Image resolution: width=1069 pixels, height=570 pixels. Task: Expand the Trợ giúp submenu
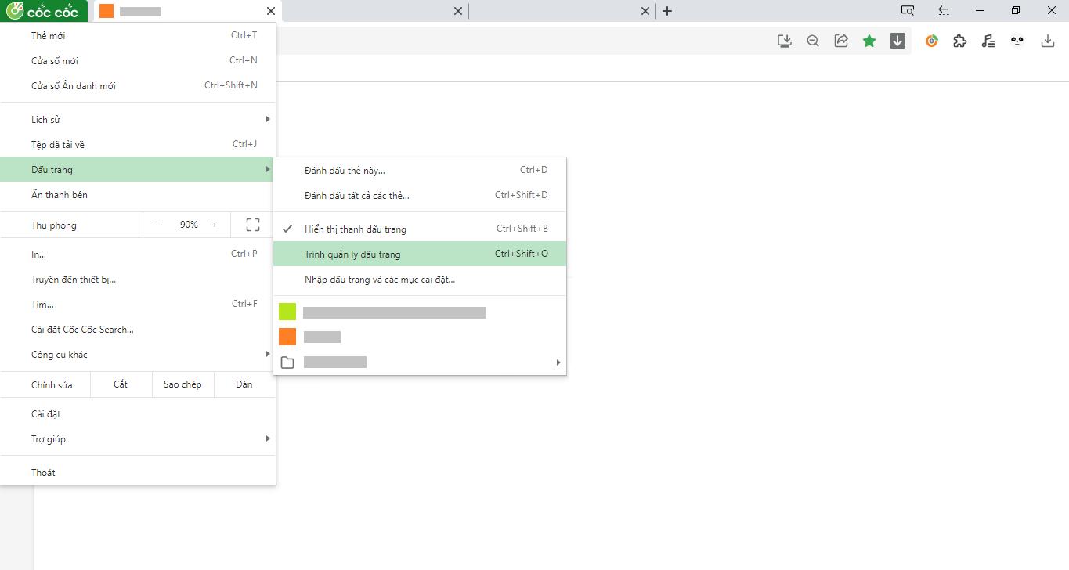click(x=138, y=439)
